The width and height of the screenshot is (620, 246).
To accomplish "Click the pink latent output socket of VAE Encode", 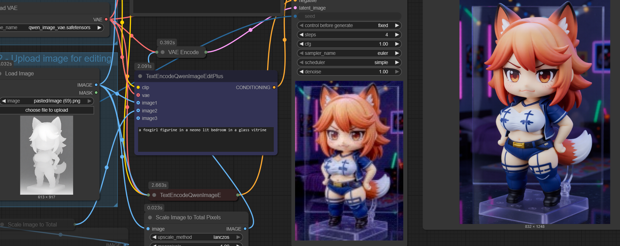I will [x=206, y=52].
